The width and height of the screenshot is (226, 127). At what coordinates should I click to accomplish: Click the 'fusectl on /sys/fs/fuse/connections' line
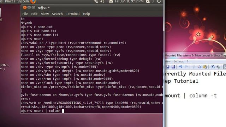pyautogui.click(x=71, y=55)
